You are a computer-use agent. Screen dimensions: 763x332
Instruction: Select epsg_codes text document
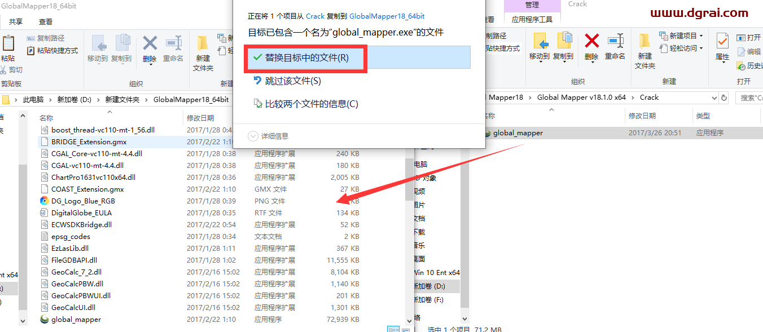click(71, 236)
